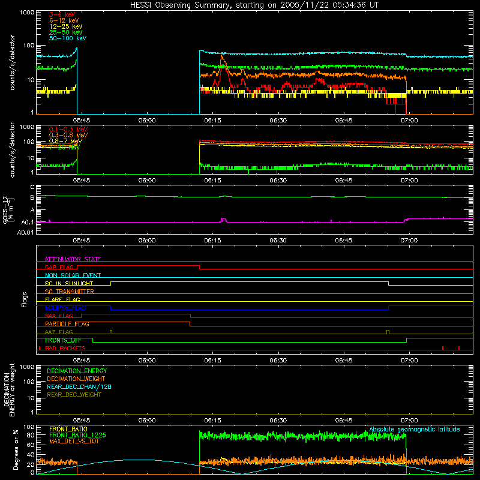Select the FLARE_FLAG label
This screenshot has width=480, height=480.
click(62, 299)
